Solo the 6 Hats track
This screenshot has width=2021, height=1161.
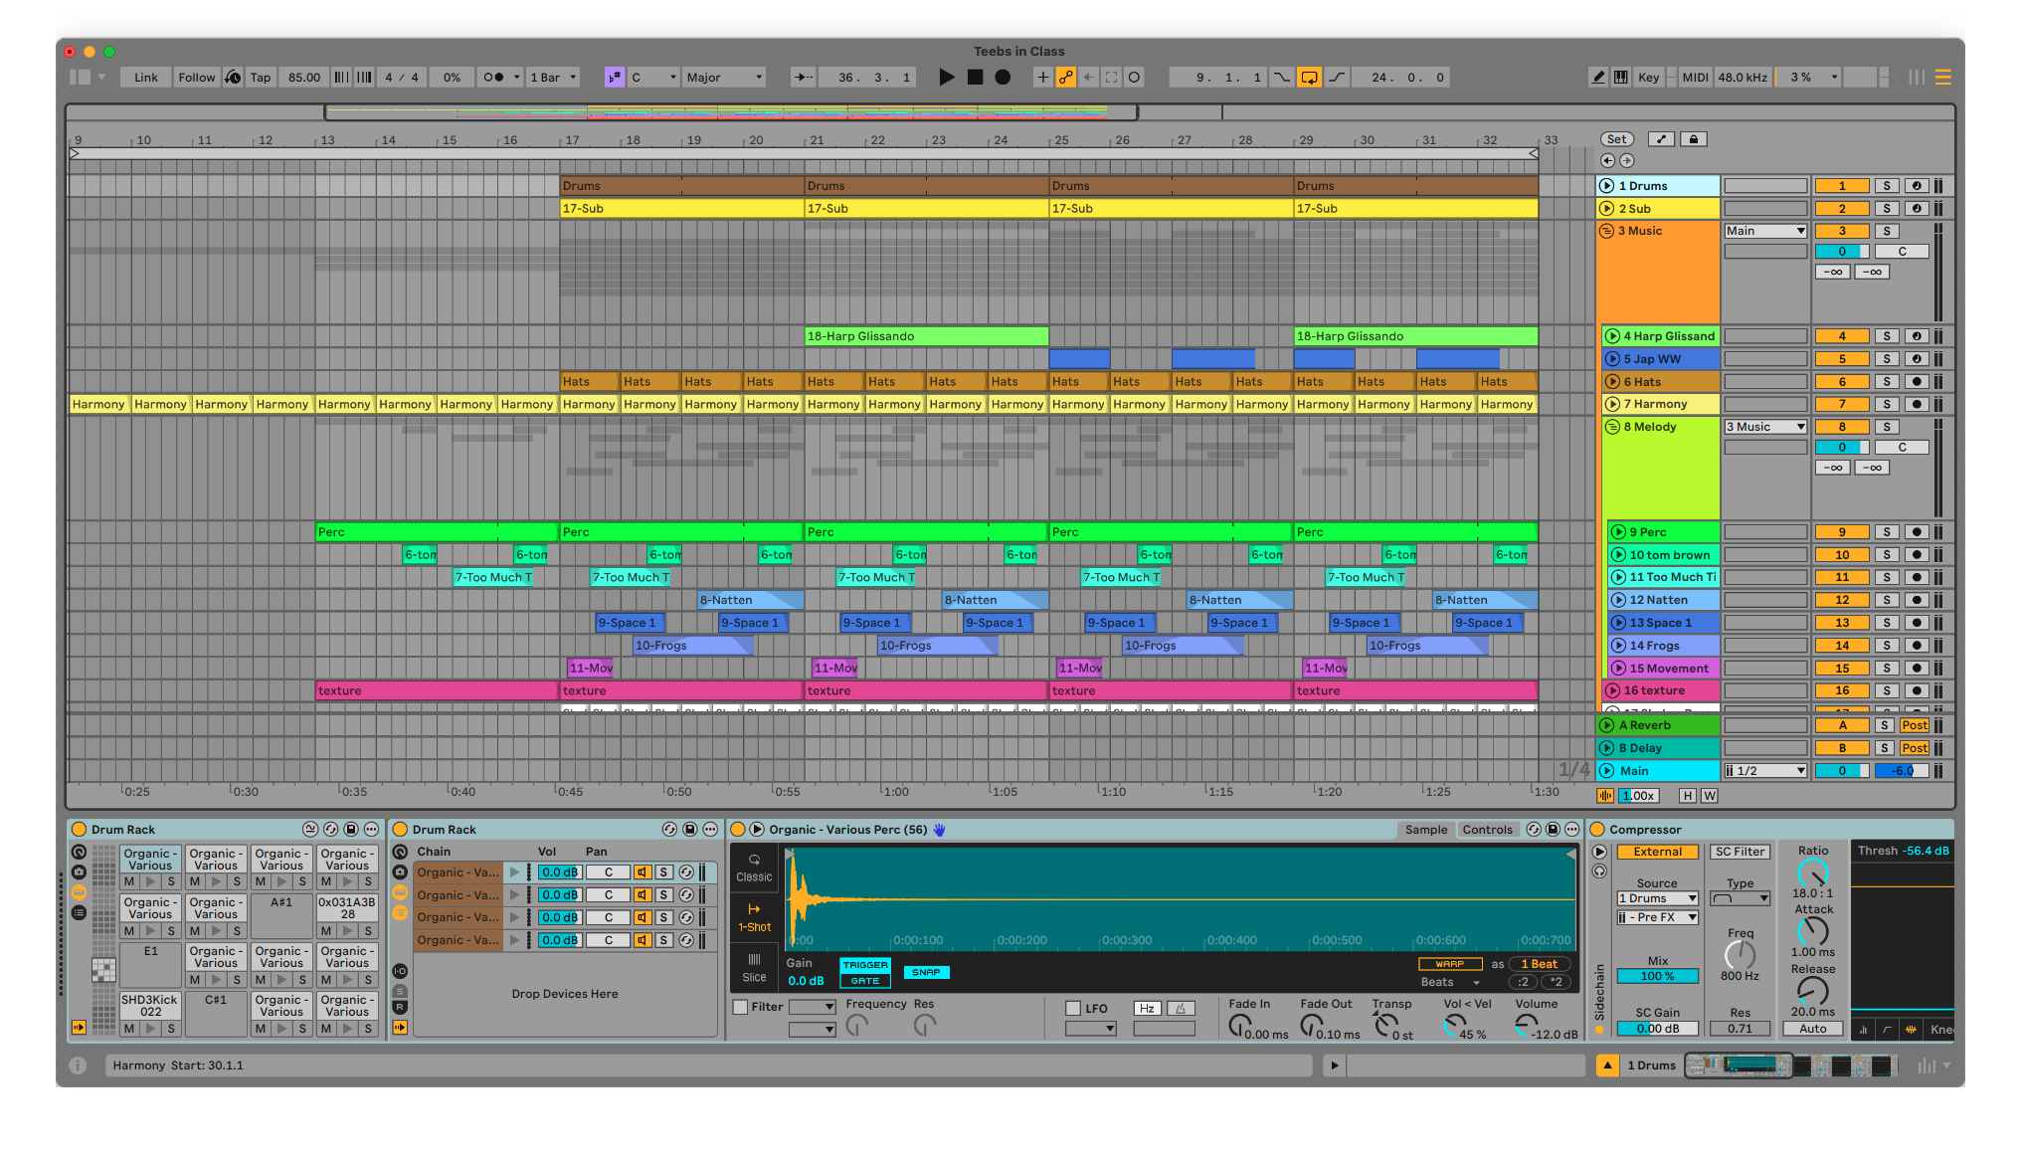(x=1886, y=382)
